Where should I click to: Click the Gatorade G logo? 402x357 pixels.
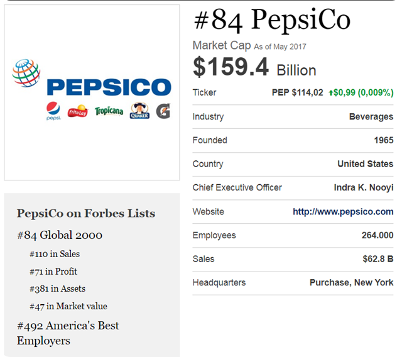[x=163, y=111]
